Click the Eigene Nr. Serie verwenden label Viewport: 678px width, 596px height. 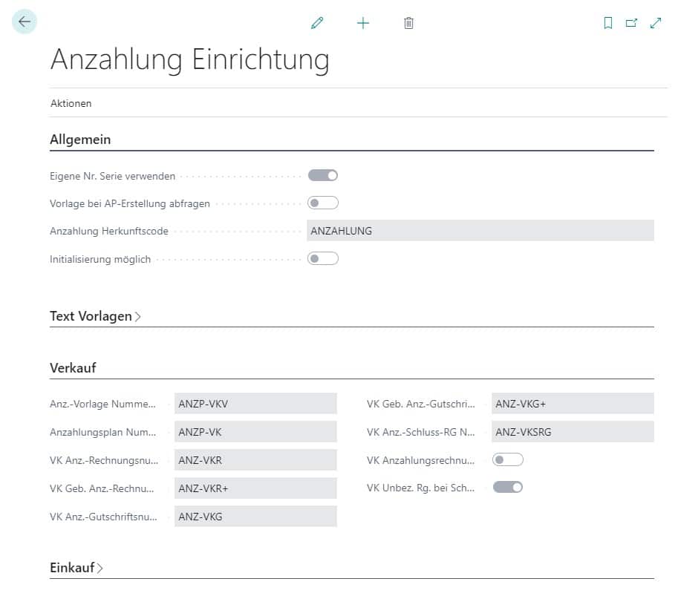pyautogui.click(x=112, y=177)
